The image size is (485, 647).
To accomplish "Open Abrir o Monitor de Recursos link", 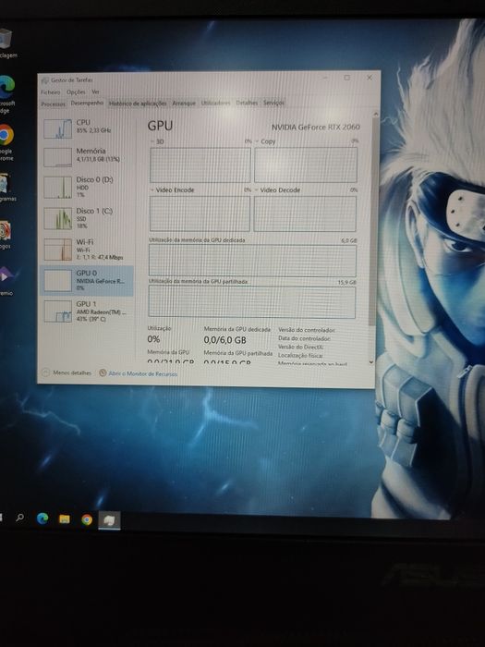I will coord(142,373).
